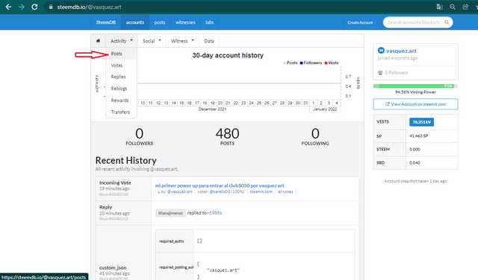
Task: Click the browser zoom magnifier icon
Action: [x=453, y=7]
